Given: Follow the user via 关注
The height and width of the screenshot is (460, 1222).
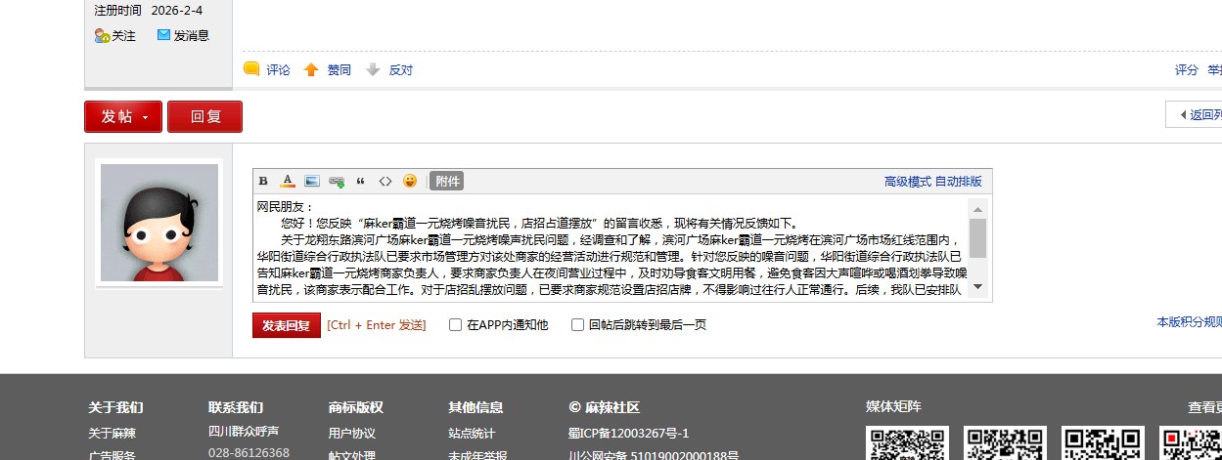Looking at the screenshot, I should point(115,36).
